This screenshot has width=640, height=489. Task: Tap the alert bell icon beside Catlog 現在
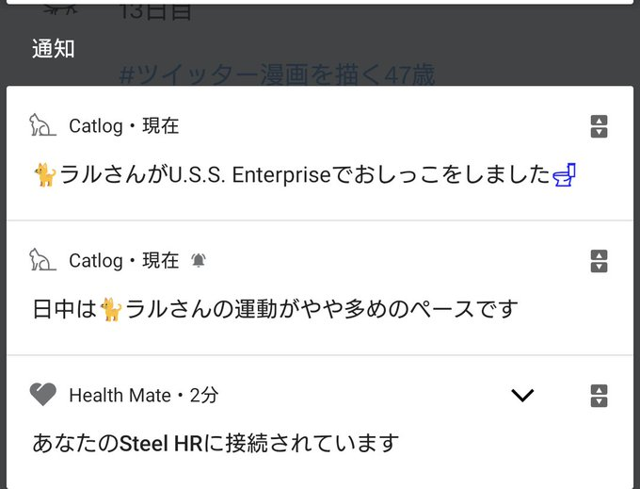pyautogui.click(x=199, y=260)
